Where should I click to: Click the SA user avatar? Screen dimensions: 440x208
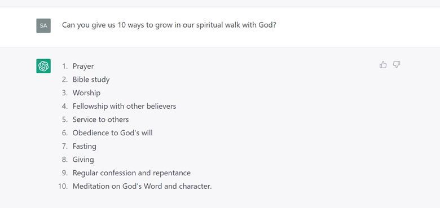coord(43,25)
